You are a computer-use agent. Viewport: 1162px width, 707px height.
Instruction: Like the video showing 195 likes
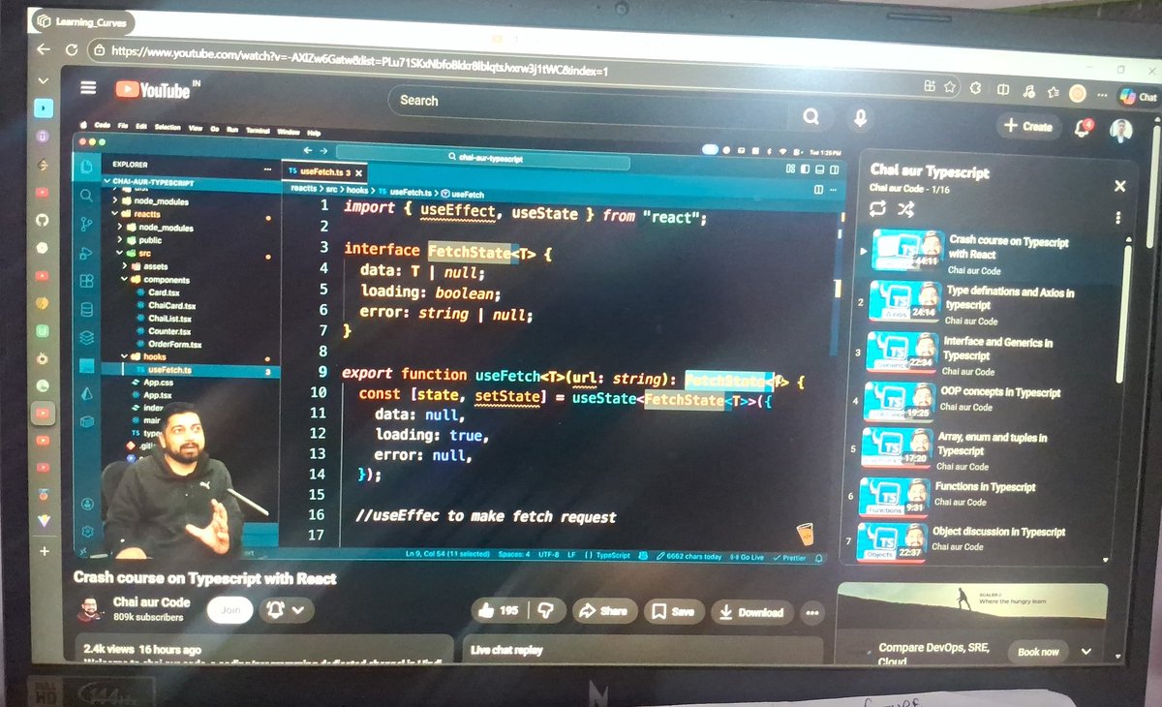point(499,610)
